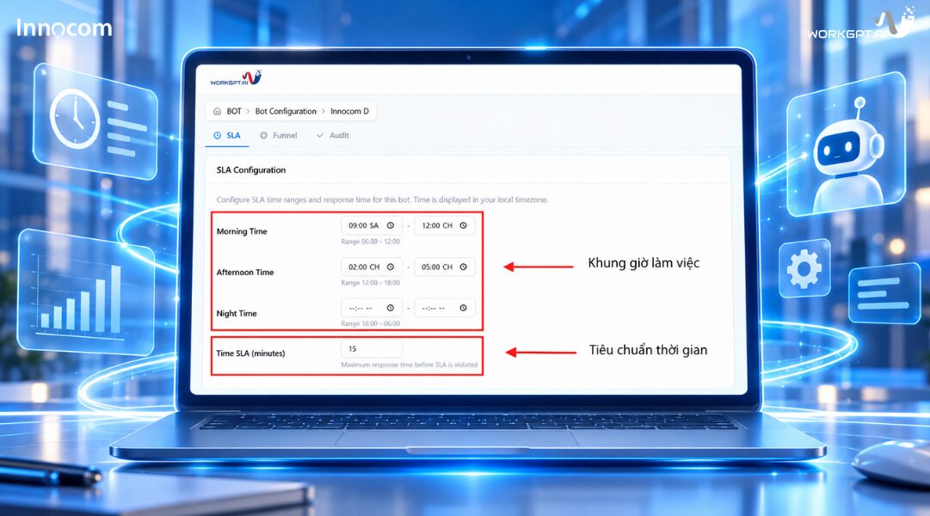Click empty Night Time start field
This screenshot has height=516, width=930.
(372, 308)
